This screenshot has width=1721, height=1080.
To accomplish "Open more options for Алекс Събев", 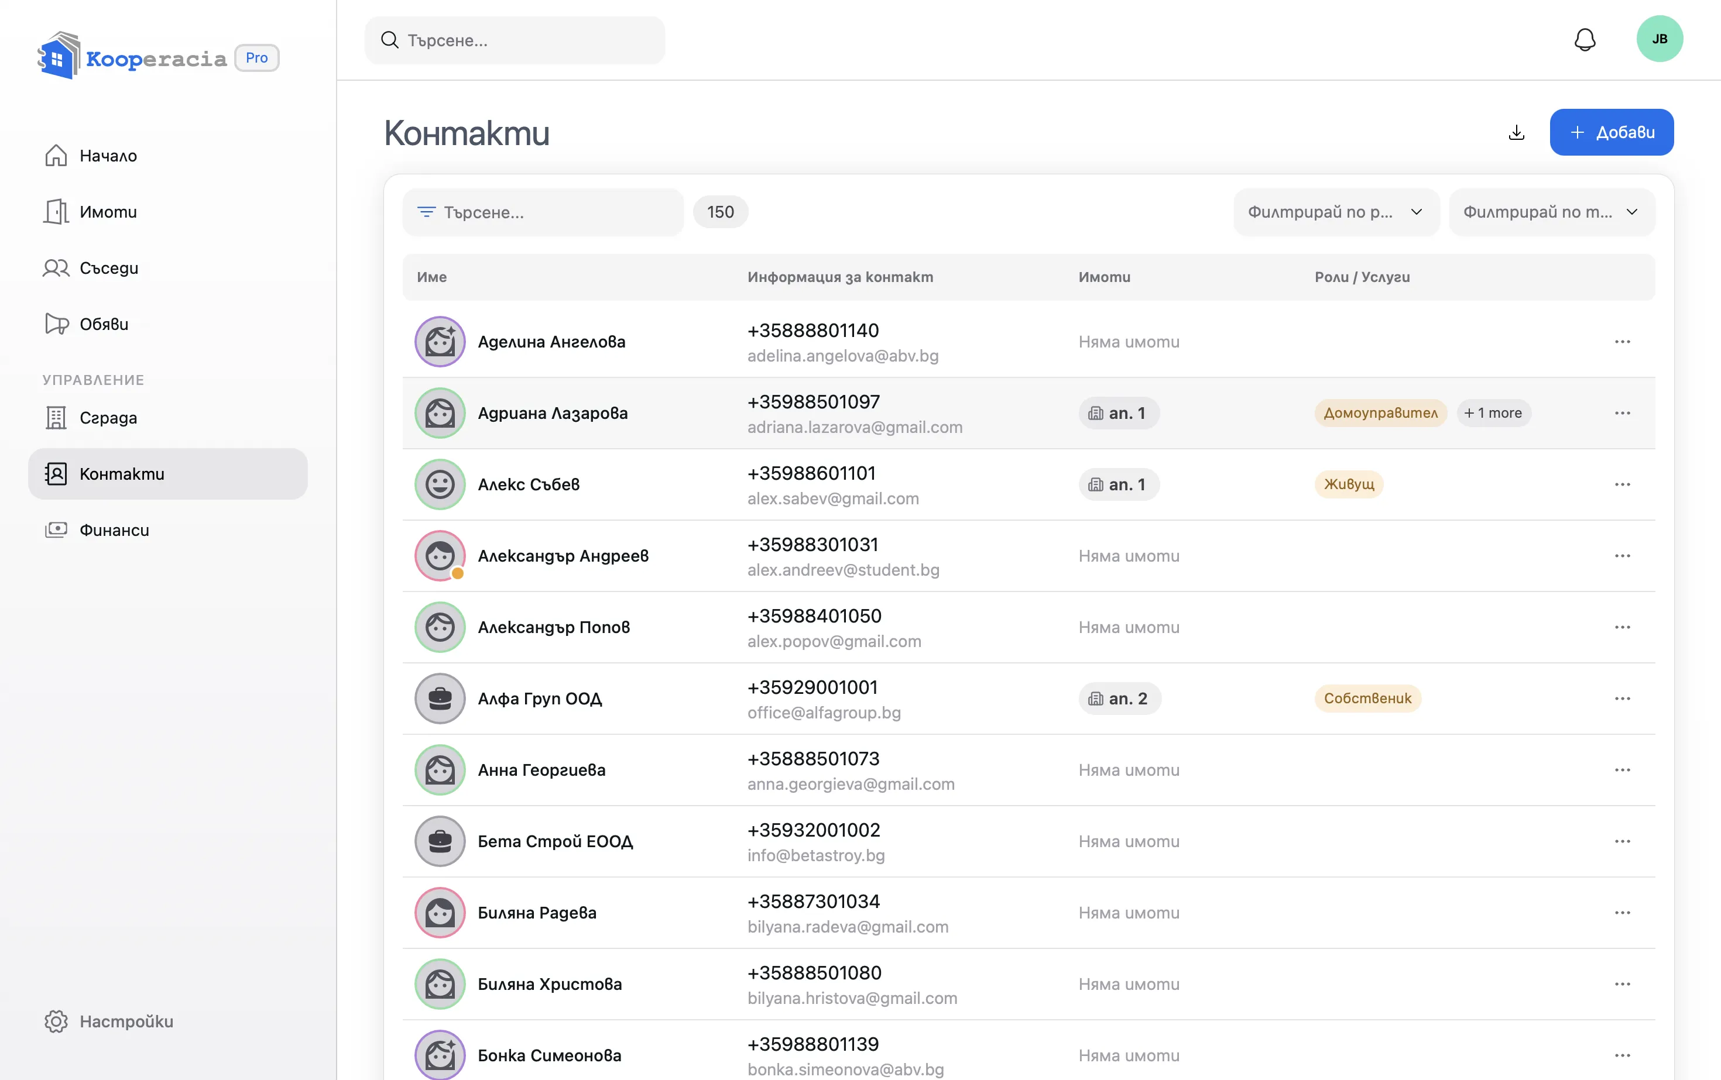I will click(1623, 485).
